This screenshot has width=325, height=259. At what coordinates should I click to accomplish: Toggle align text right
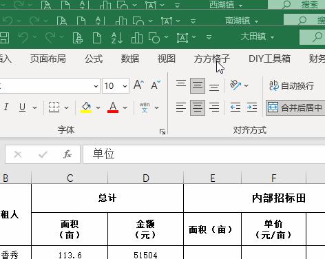214,107
